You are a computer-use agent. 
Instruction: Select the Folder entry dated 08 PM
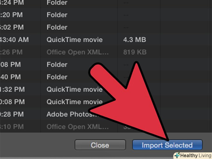(x=57, y=64)
